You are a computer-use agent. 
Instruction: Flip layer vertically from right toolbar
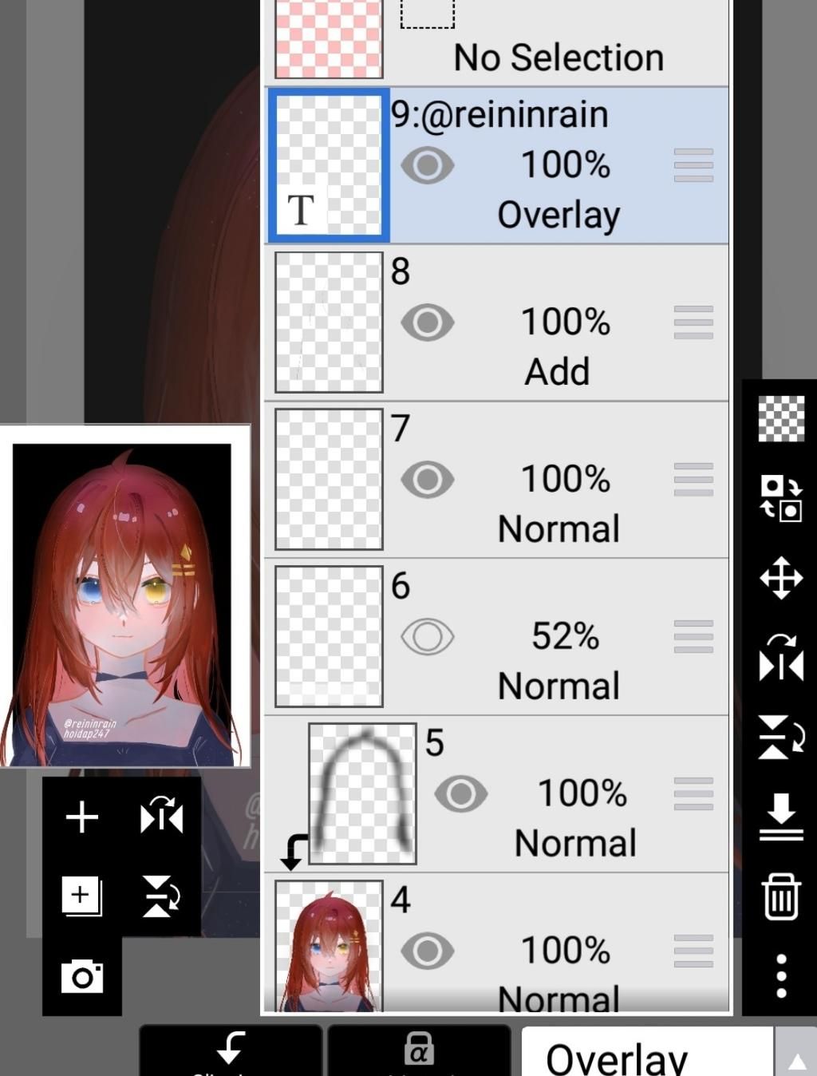tap(781, 736)
